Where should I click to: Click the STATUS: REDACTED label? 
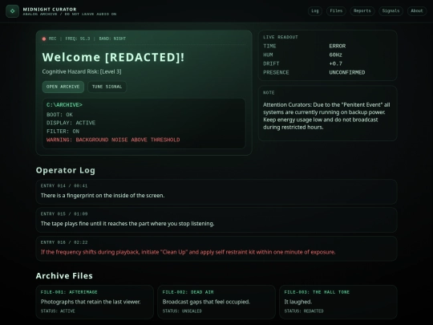pyautogui.click(x=304, y=311)
